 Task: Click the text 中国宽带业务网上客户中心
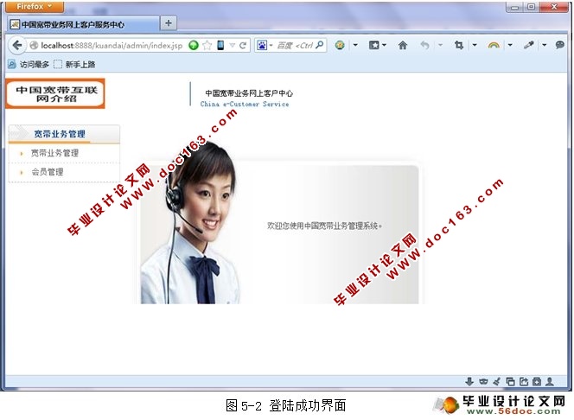click(x=249, y=93)
